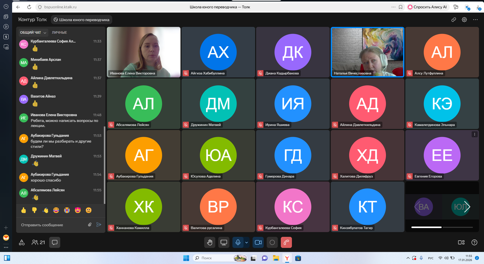Mute the microphone

pyautogui.click(x=238, y=242)
